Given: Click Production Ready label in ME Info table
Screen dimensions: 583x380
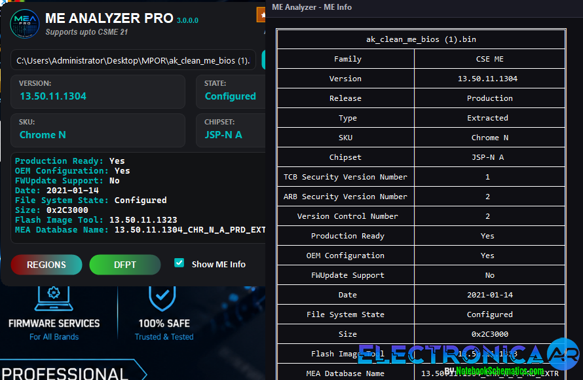Looking at the screenshot, I should tap(347, 236).
